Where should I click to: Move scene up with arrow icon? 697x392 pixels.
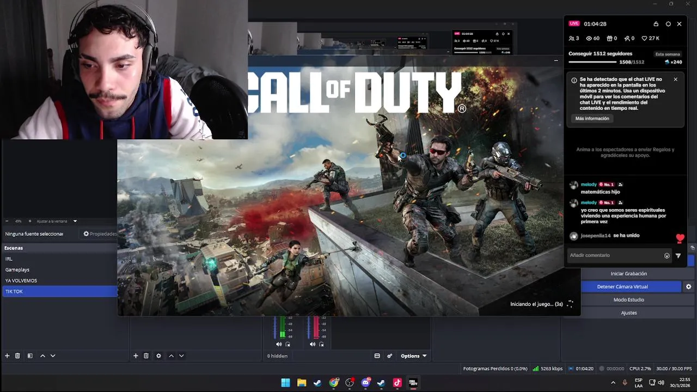pyautogui.click(x=42, y=356)
